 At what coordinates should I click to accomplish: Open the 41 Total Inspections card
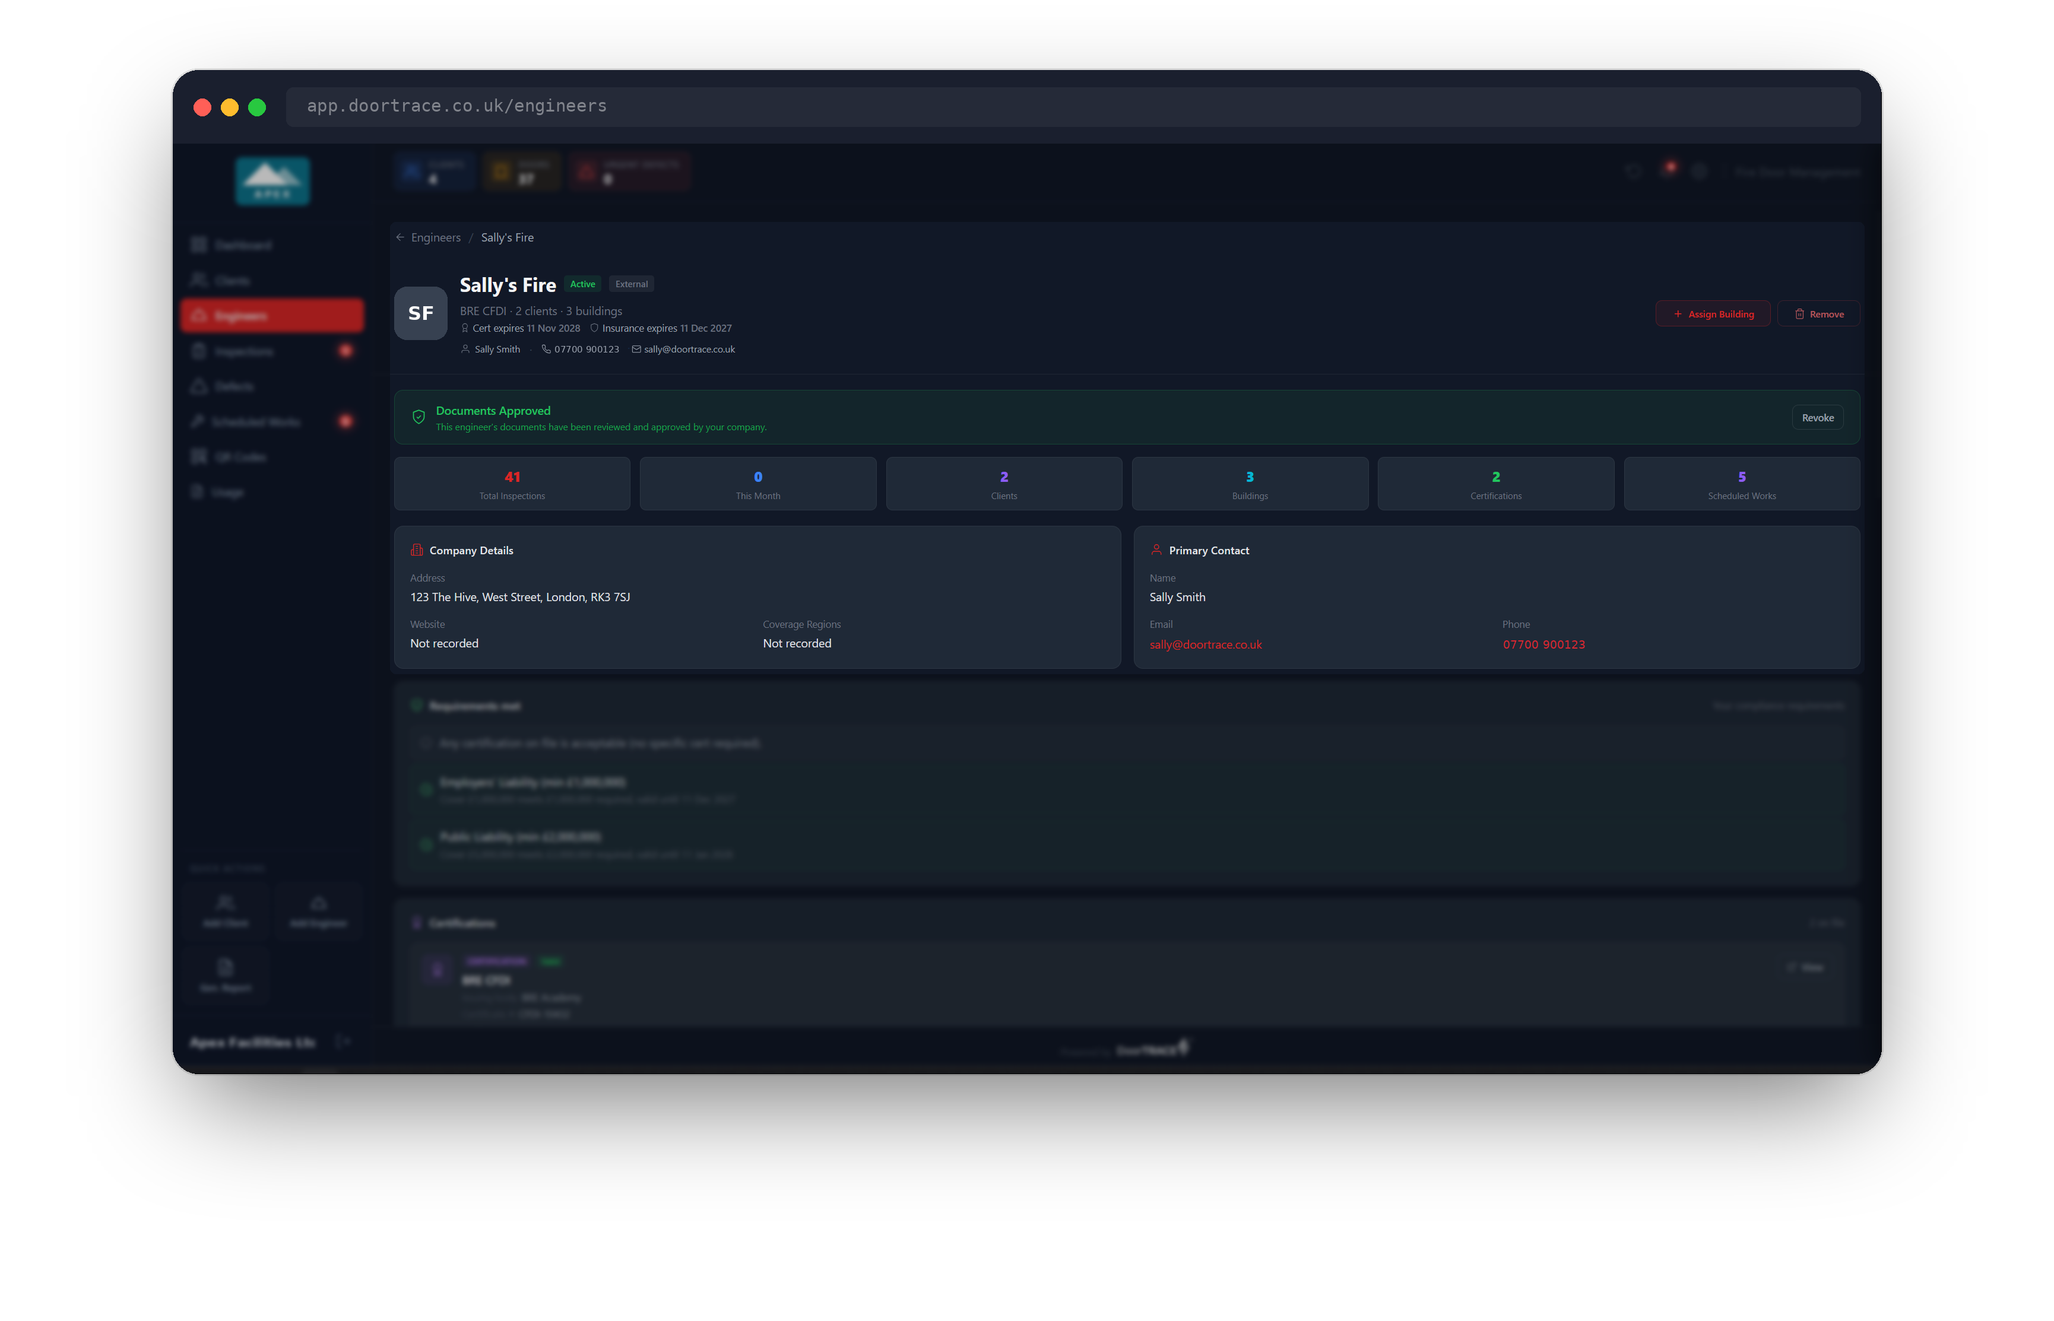[512, 484]
